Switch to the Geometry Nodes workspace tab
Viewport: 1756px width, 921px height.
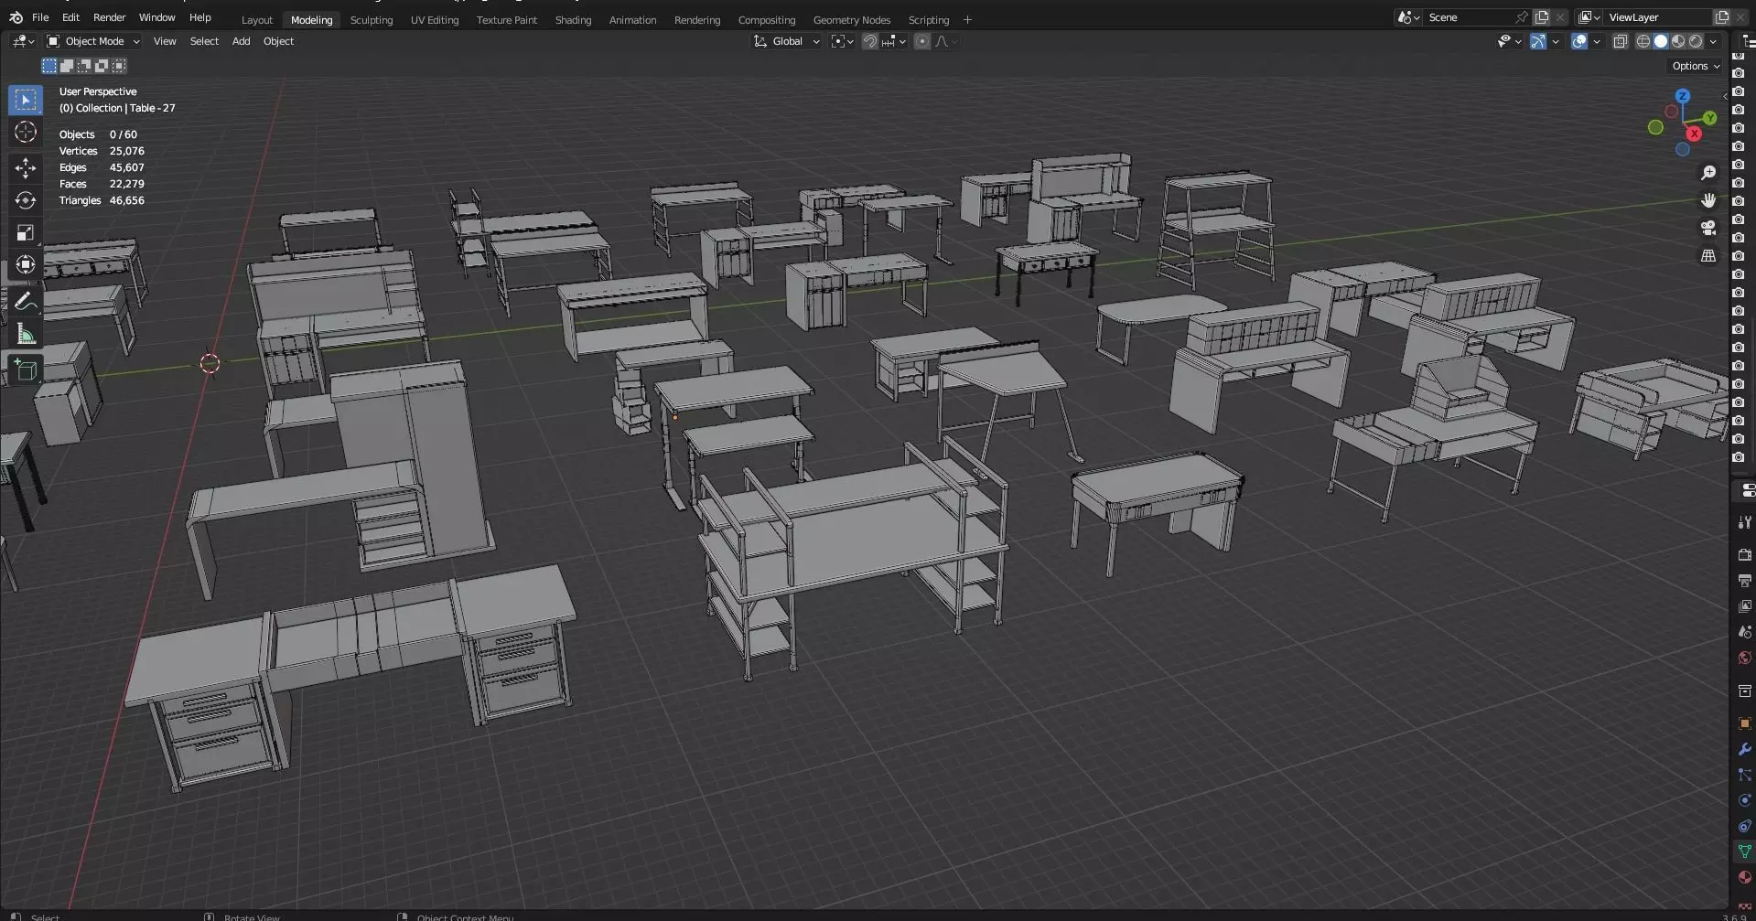pyautogui.click(x=851, y=20)
